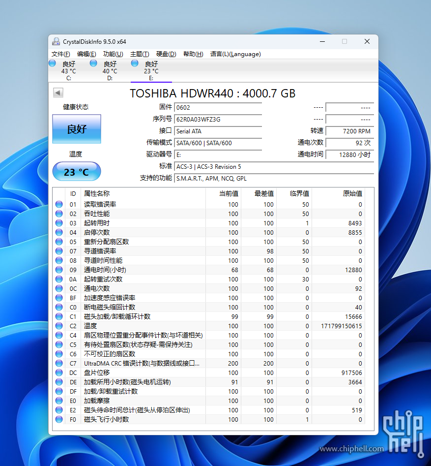Select drive E: tab showing 23 °C

pyautogui.click(x=151, y=71)
